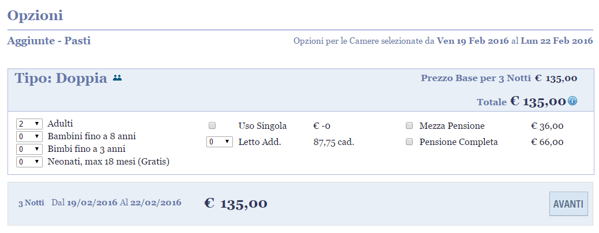Expand the Bambini fino a 8 anni dropdown

[29, 136]
